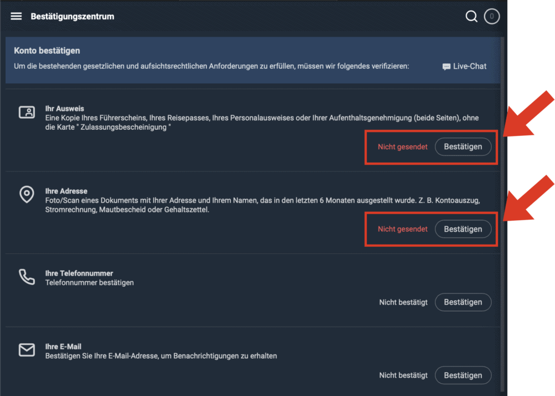The height and width of the screenshot is (396, 555).
Task: Click the search magnifier icon
Action: [471, 16]
